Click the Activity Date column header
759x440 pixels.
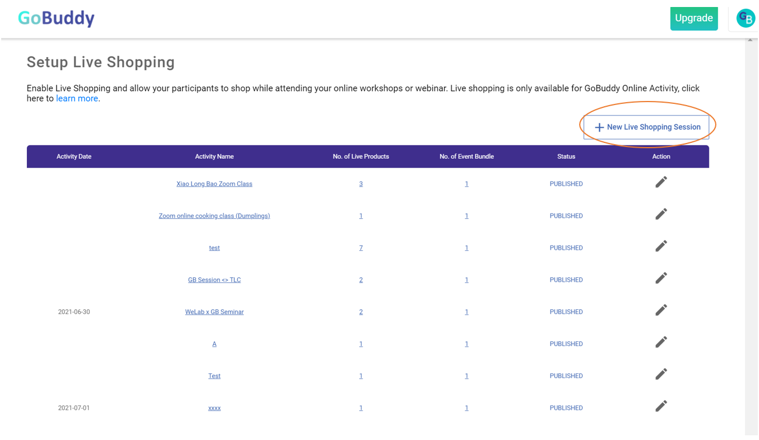pos(74,156)
